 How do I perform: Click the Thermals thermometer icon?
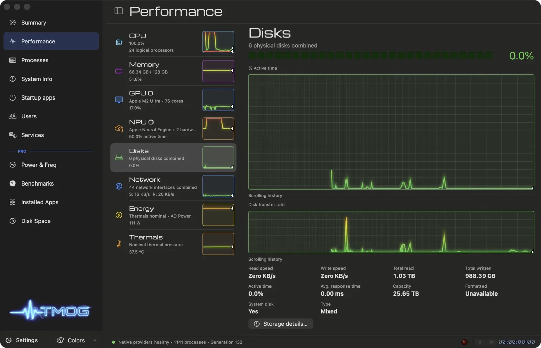click(119, 244)
